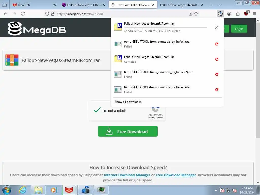Click the reCAPTCHA Terms link

(160, 118)
